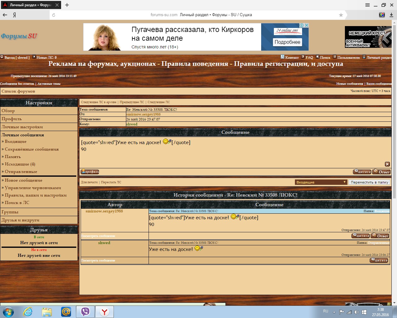Open a new browser tab
Viewport: 397px width, 318px height.
[x=67, y=5]
